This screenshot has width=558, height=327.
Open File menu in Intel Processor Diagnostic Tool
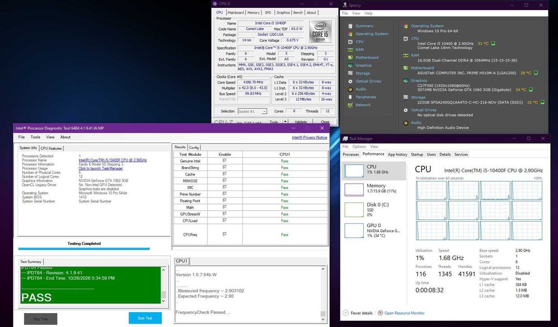[x=21, y=137]
